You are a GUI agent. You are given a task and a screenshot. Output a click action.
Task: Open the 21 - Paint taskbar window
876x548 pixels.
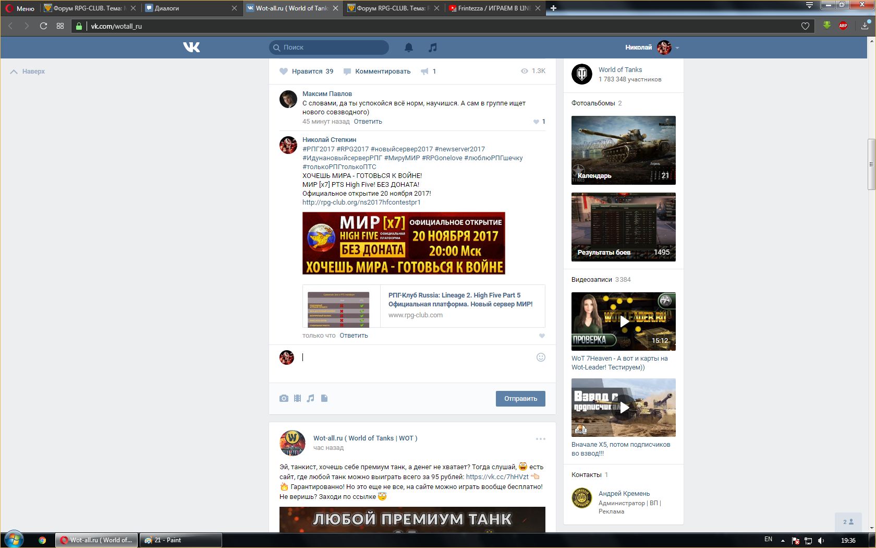[x=180, y=540]
